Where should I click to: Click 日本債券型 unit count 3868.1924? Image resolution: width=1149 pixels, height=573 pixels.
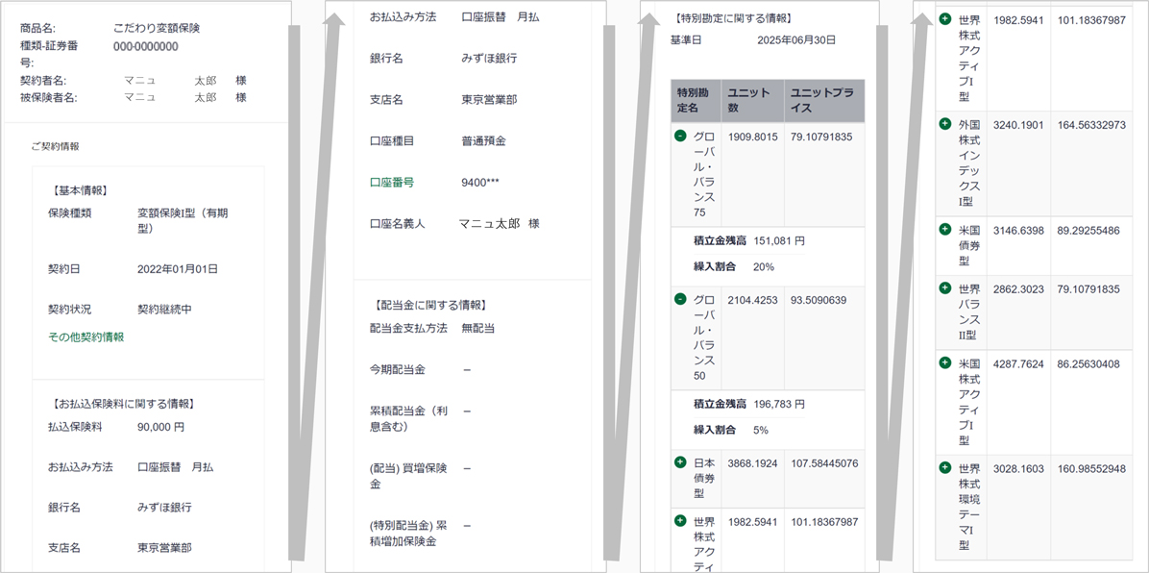point(752,462)
